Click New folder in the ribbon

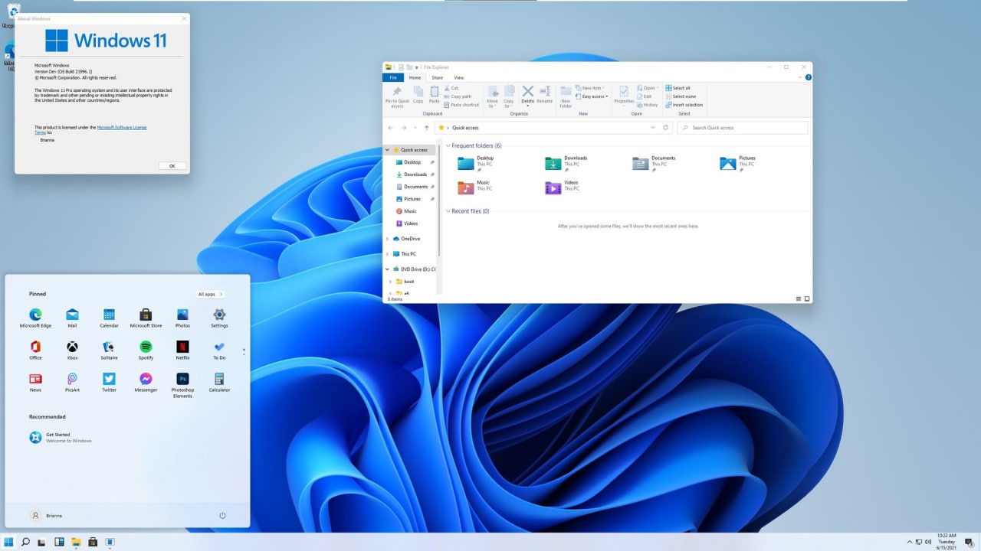566,96
